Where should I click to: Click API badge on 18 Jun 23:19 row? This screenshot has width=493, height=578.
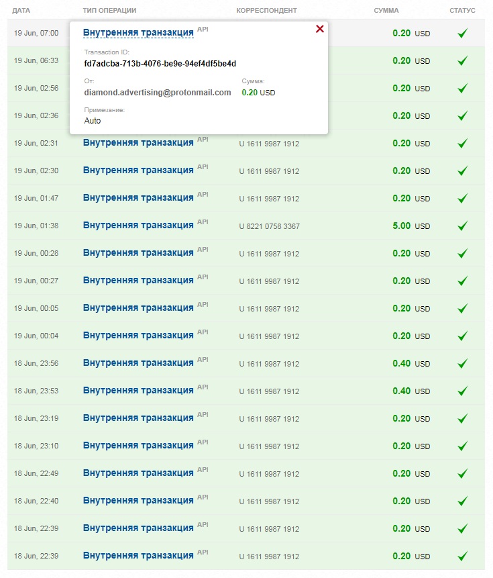pos(203,414)
